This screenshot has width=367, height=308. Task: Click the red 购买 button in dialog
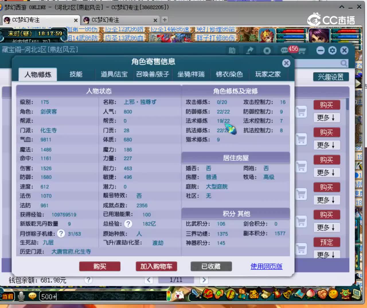(100, 266)
